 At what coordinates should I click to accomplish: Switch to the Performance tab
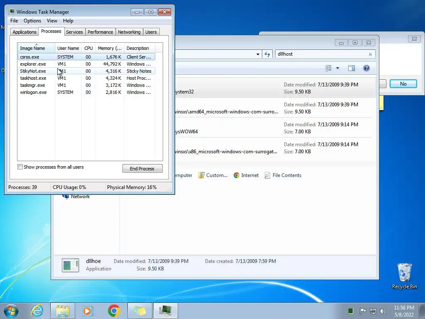100,32
